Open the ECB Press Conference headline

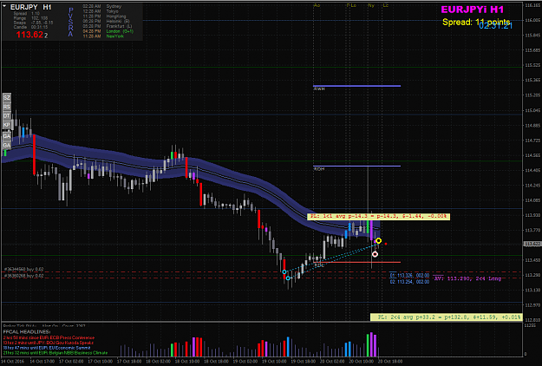[x=49, y=337]
